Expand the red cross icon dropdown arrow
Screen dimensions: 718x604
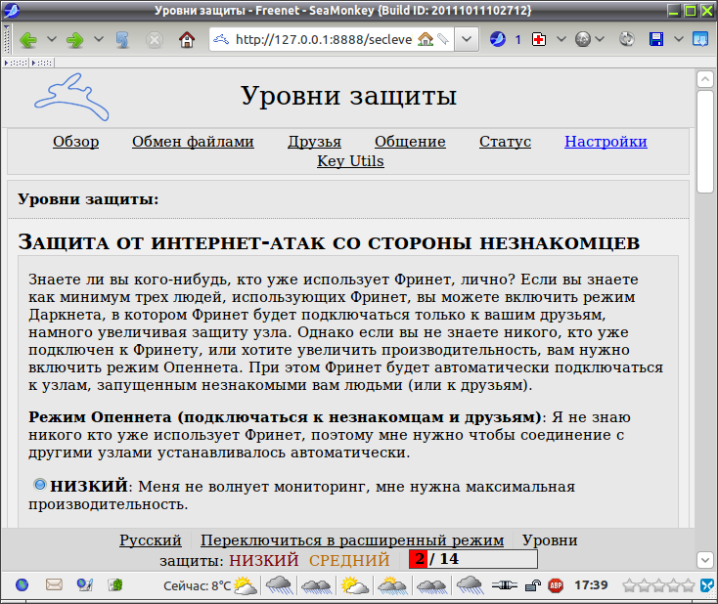pyautogui.click(x=561, y=39)
